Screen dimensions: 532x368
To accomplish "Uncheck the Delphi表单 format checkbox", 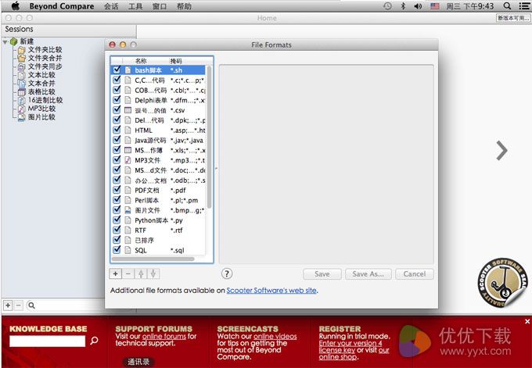I will pos(117,100).
